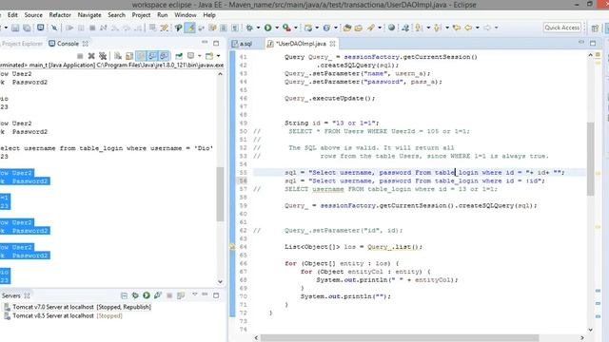Toggle Show Console on Standard Out change

click(152, 56)
